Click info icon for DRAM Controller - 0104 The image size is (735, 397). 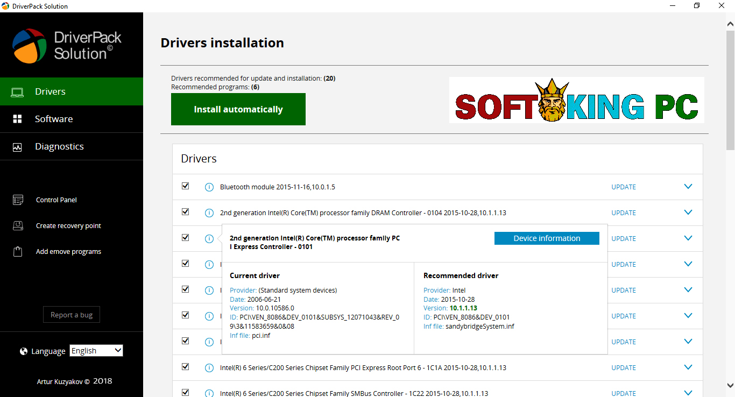pyautogui.click(x=209, y=213)
